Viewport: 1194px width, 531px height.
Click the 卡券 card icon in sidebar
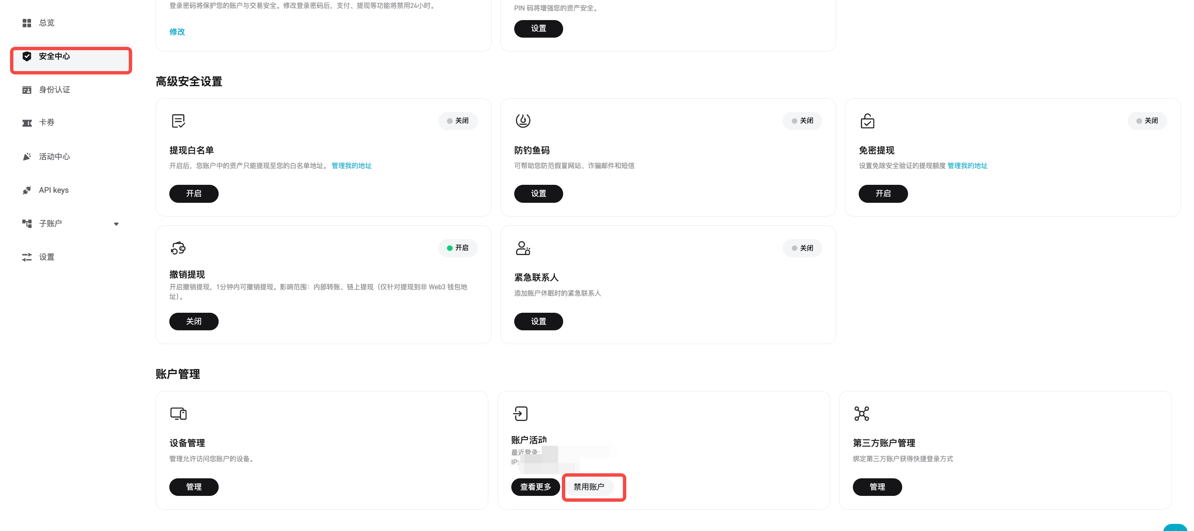coord(27,123)
